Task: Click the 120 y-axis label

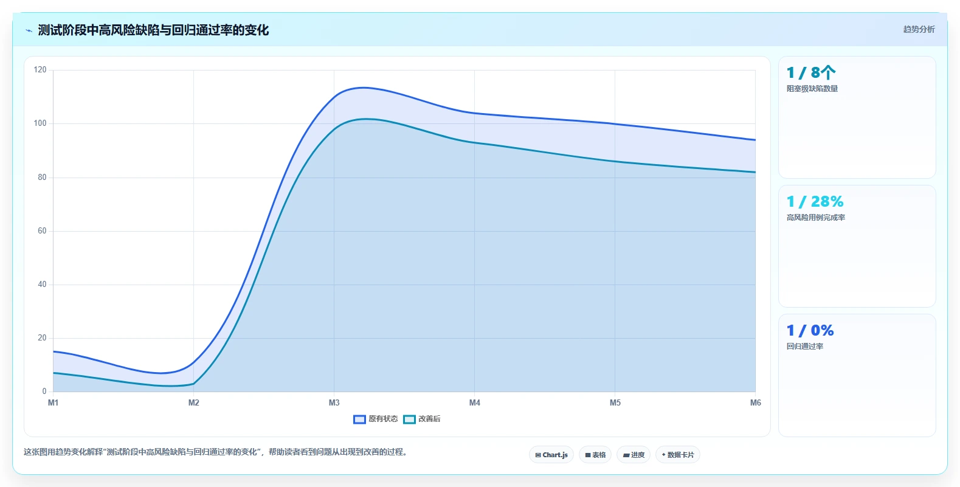Action: (x=40, y=70)
